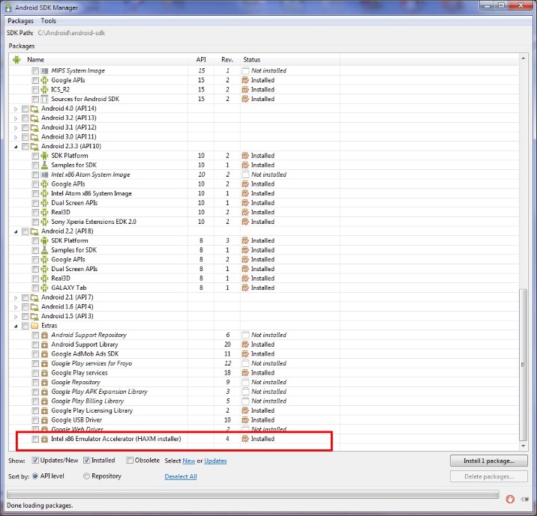537x516 pixels.
Task: Click the Deselect All link
Action: point(181,476)
